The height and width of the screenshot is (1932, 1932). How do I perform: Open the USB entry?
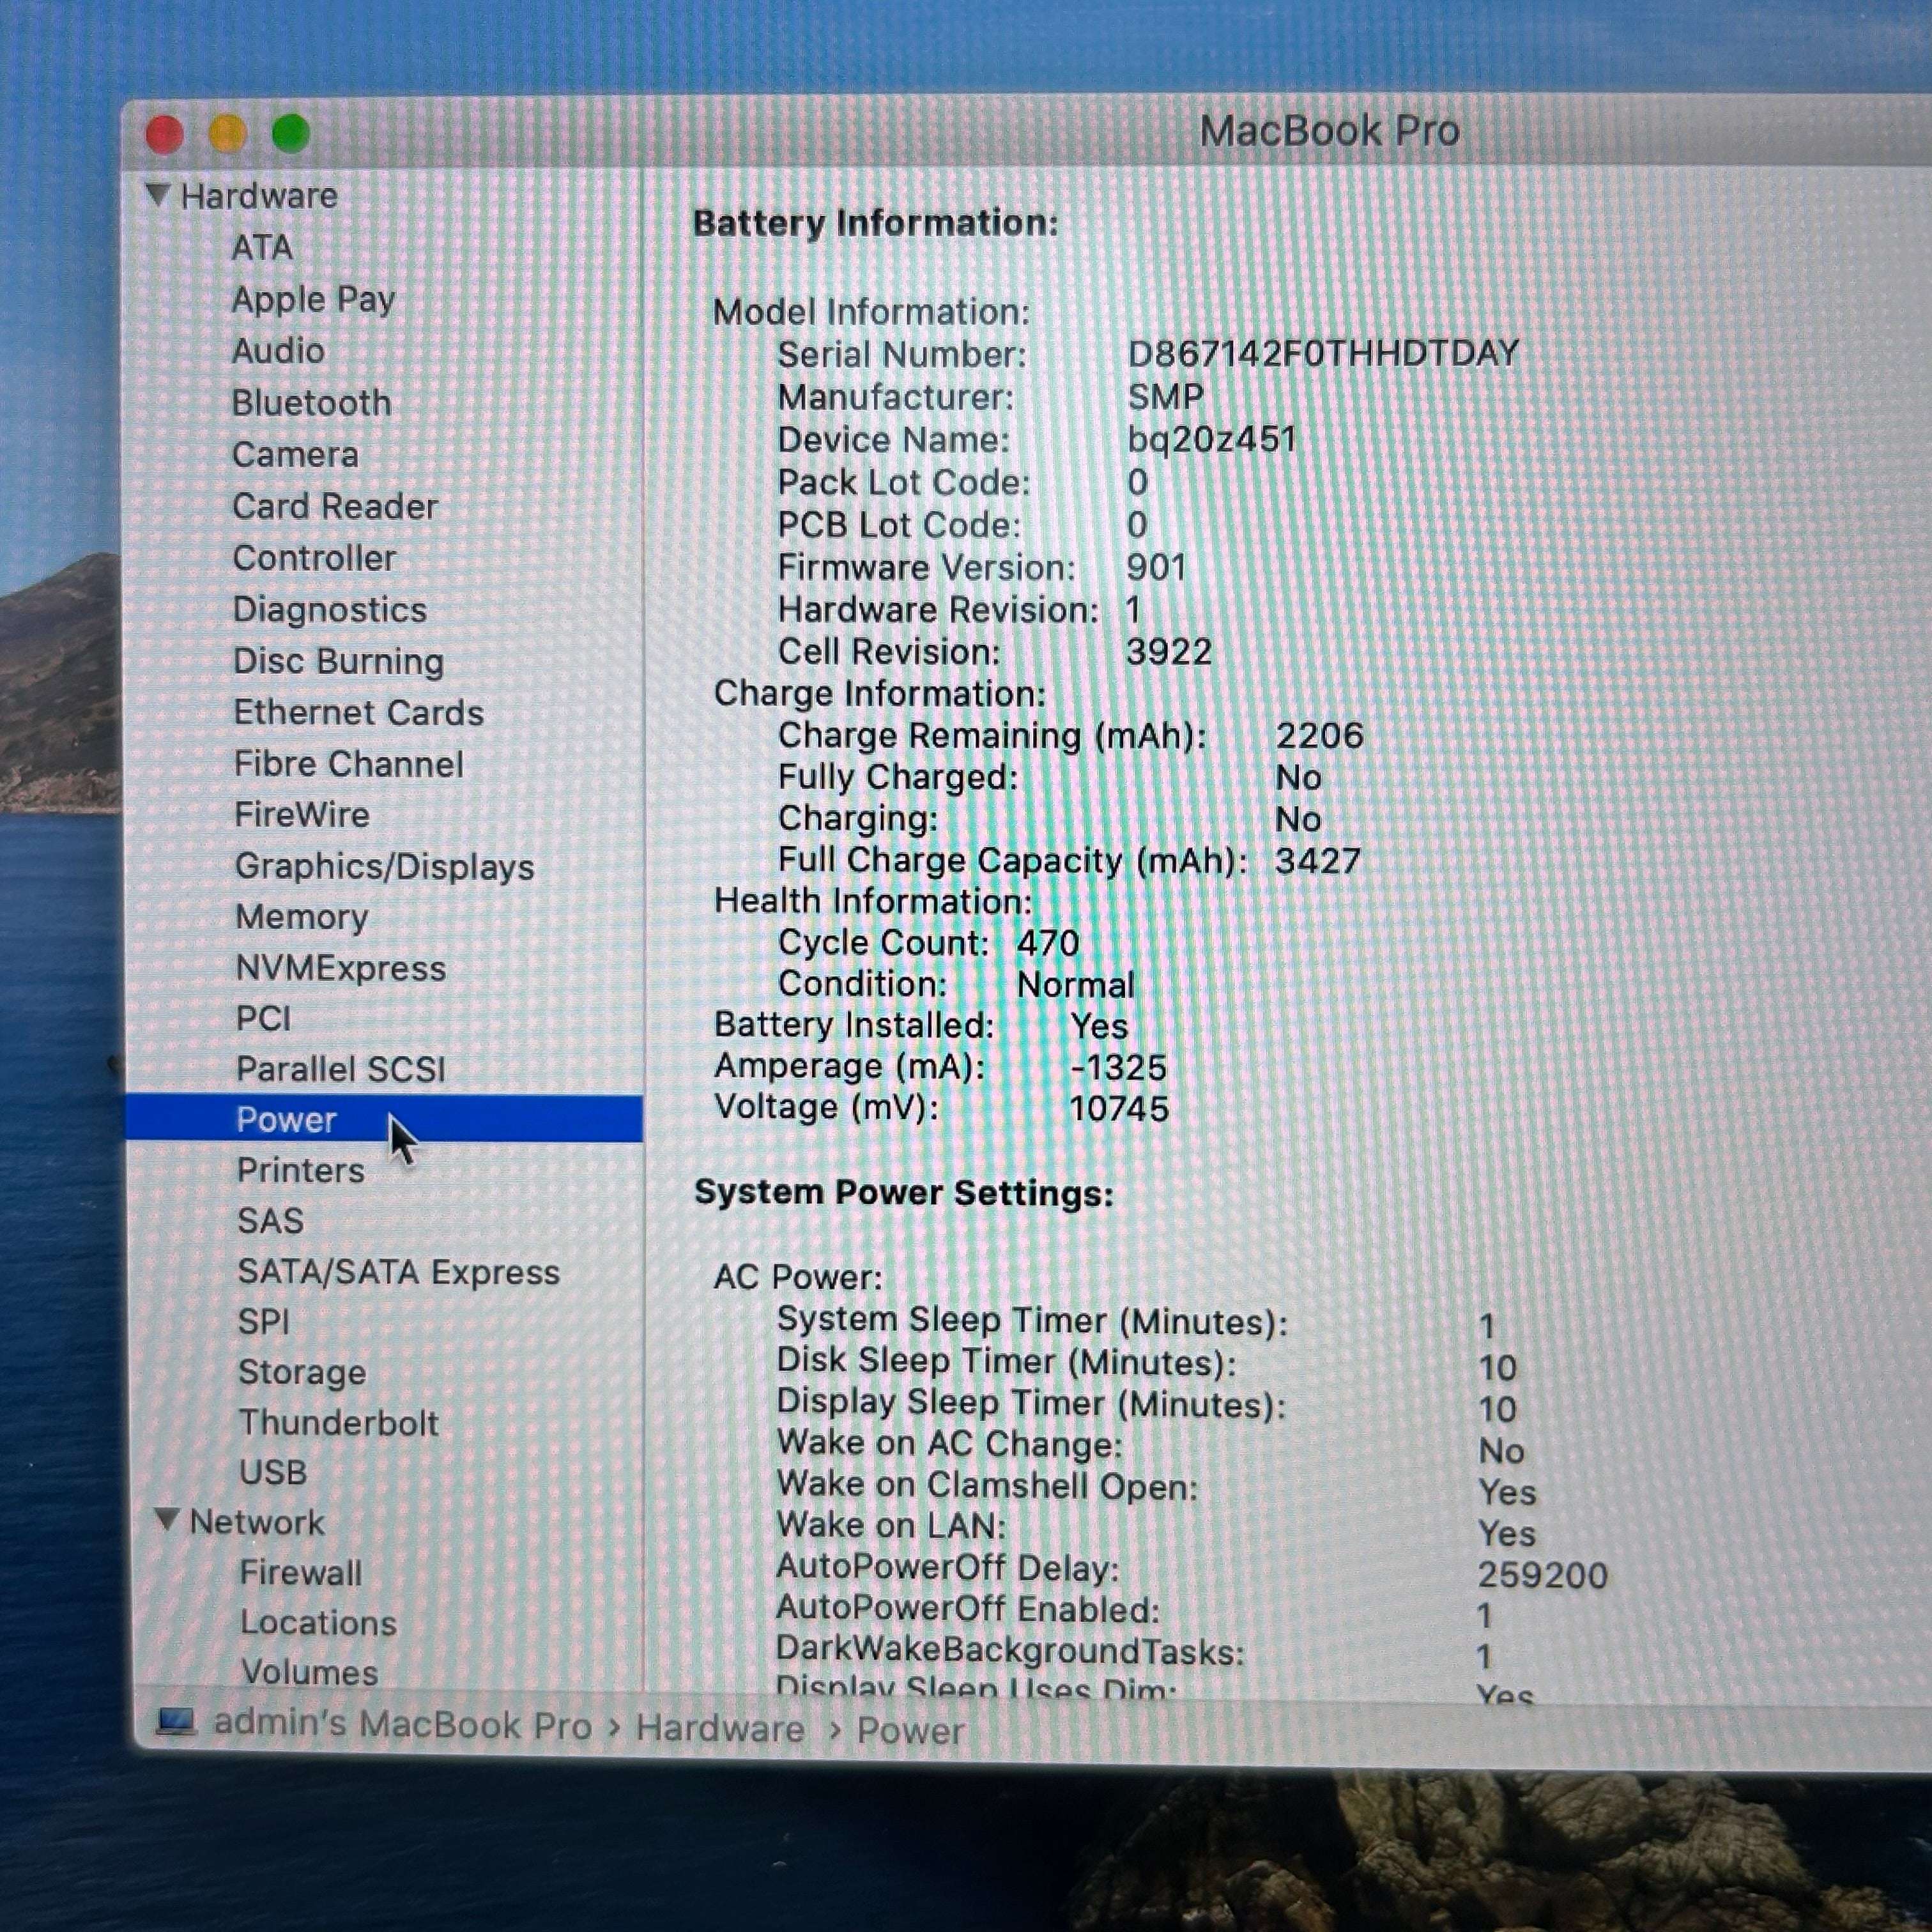(x=273, y=1473)
